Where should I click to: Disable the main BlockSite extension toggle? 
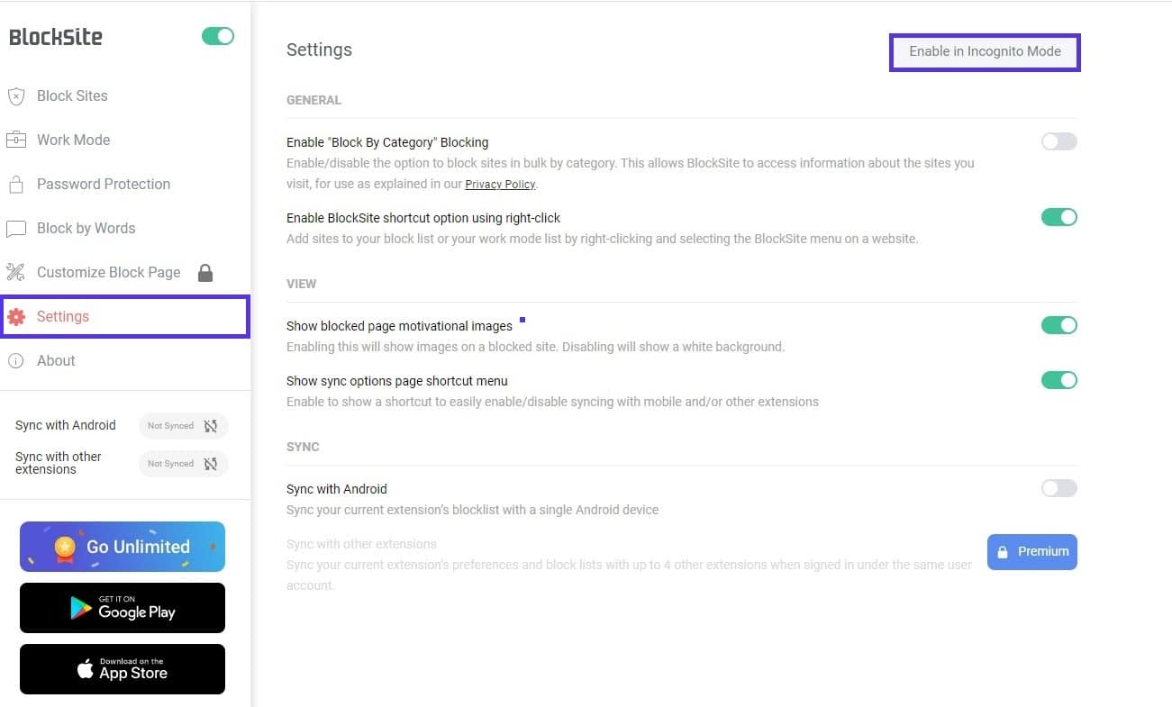pyautogui.click(x=217, y=34)
